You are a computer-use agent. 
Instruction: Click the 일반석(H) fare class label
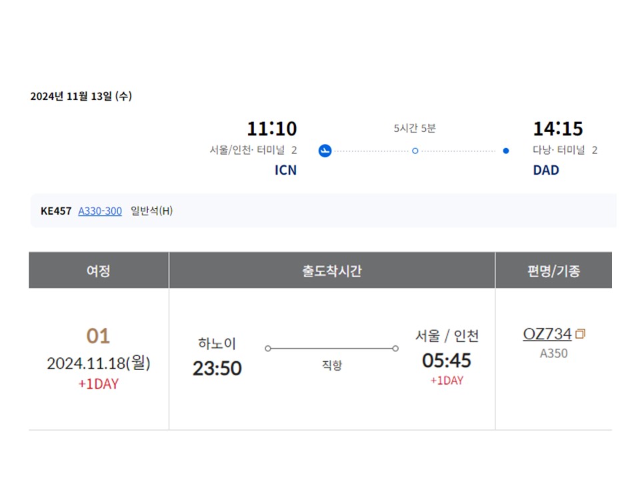click(151, 211)
